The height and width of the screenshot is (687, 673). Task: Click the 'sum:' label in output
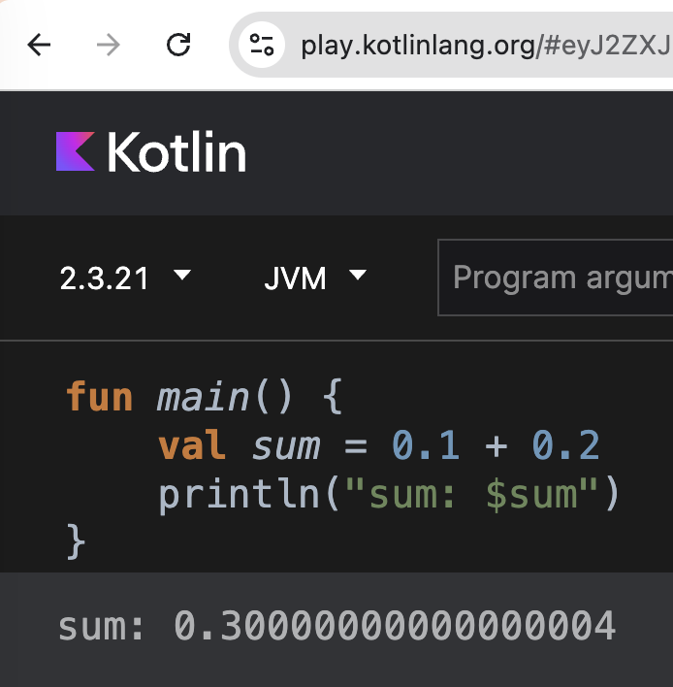[x=102, y=627]
